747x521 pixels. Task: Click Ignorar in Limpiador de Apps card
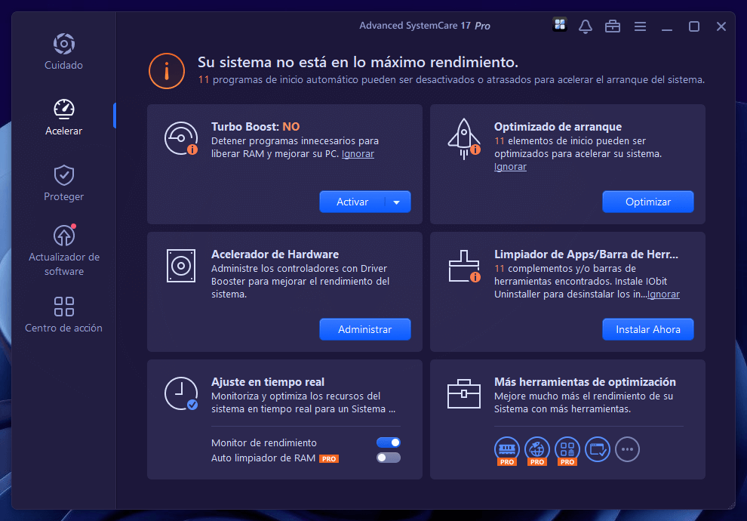pos(664,294)
